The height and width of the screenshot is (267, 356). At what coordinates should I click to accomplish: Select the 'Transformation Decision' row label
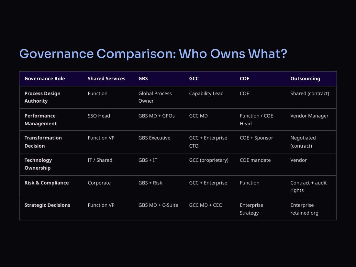43,142
